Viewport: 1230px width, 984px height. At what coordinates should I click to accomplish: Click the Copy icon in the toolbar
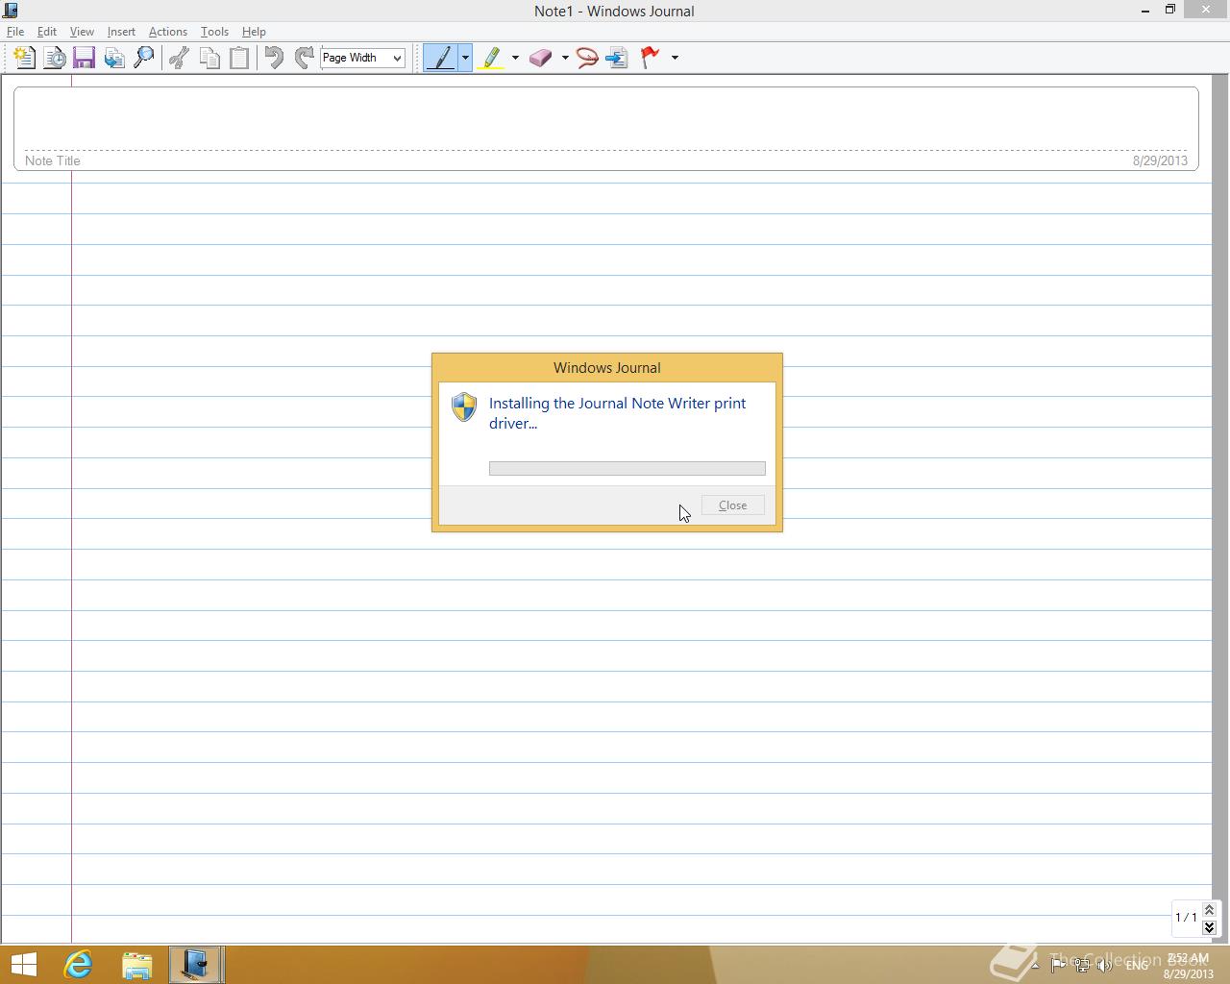[x=209, y=58]
